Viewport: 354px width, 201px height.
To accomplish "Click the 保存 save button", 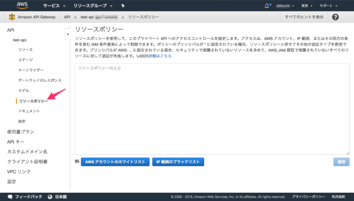I will (341, 162).
